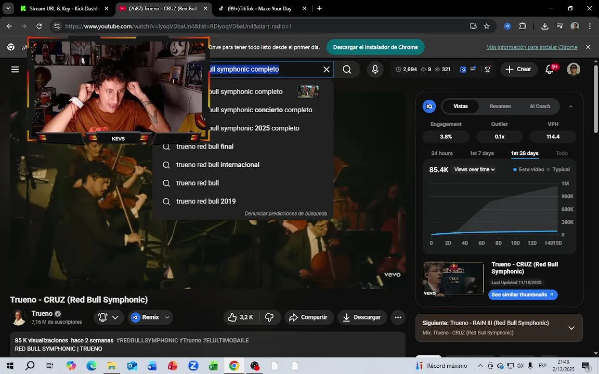
Task: Click the site information icon in address bar
Action: pos(57,26)
